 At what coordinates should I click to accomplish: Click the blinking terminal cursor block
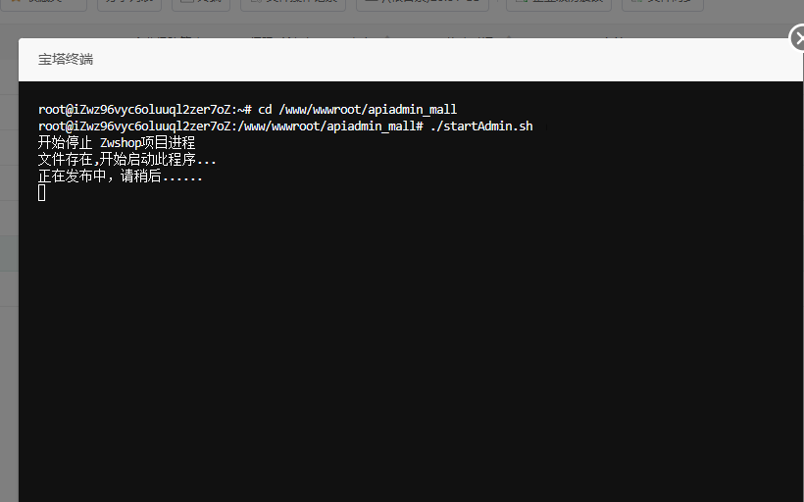click(42, 193)
